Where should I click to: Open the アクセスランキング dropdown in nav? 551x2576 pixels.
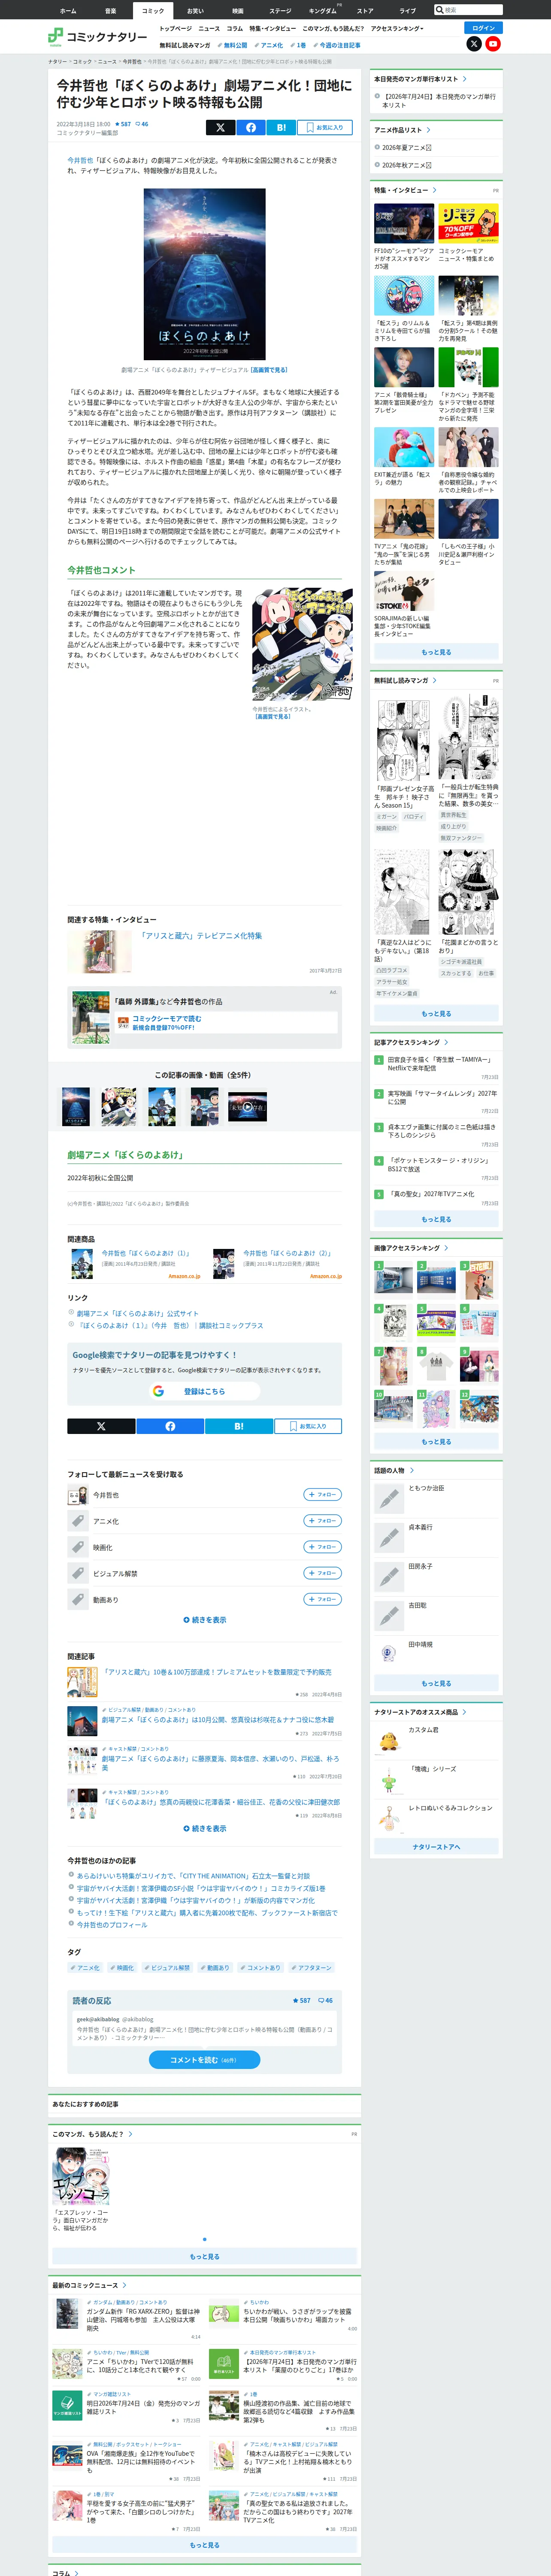[x=397, y=28]
